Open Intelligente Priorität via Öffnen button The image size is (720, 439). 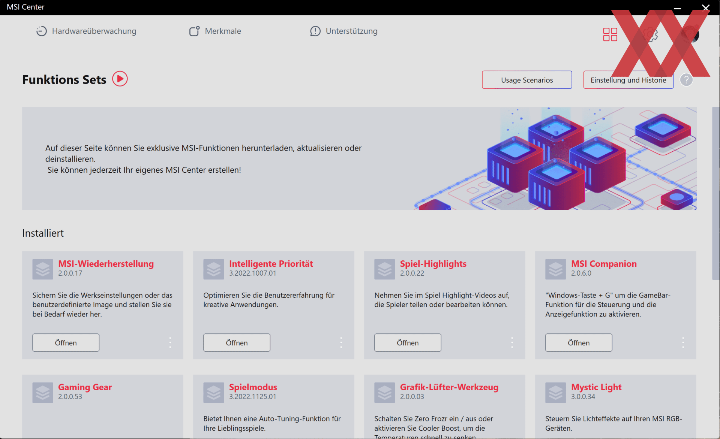[x=237, y=342]
